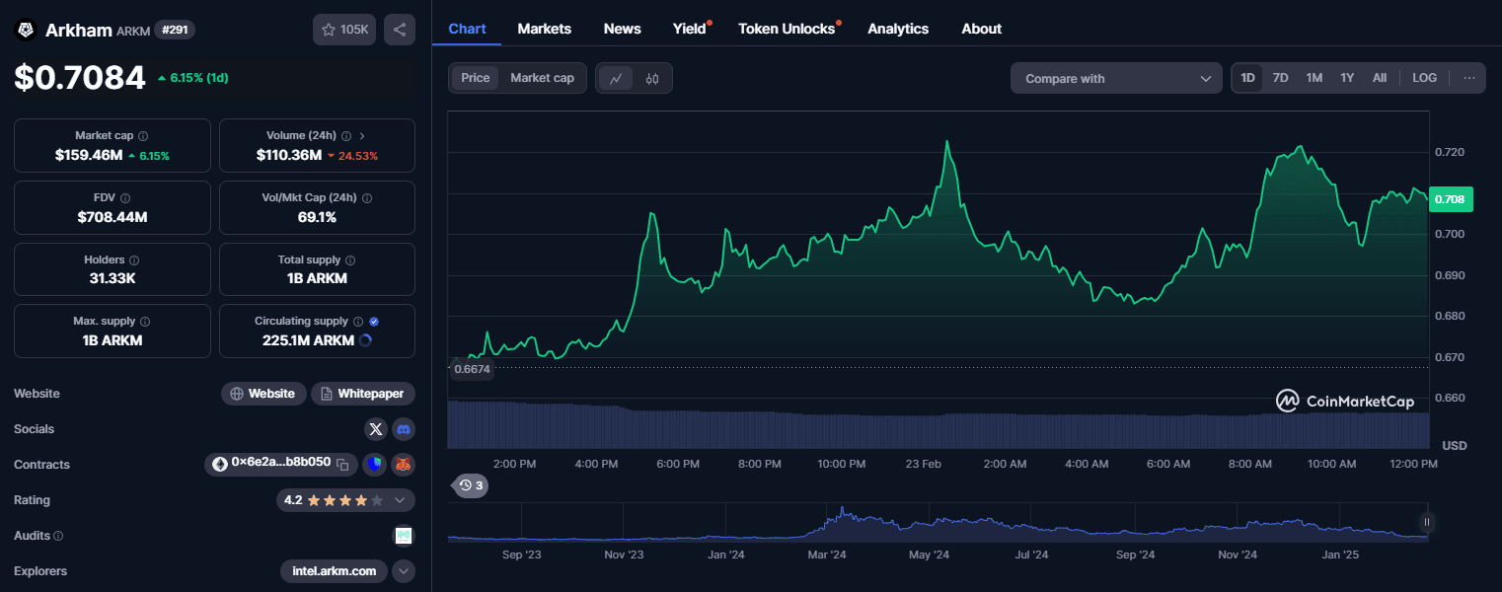Click the $159.46M market cap value
The image size is (1502, 592).
[89, 155]
